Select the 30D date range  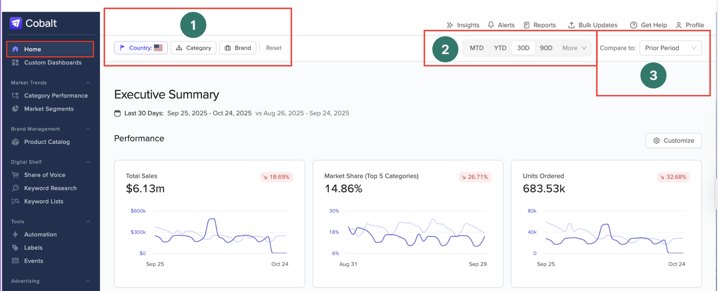tap(523, 48)
